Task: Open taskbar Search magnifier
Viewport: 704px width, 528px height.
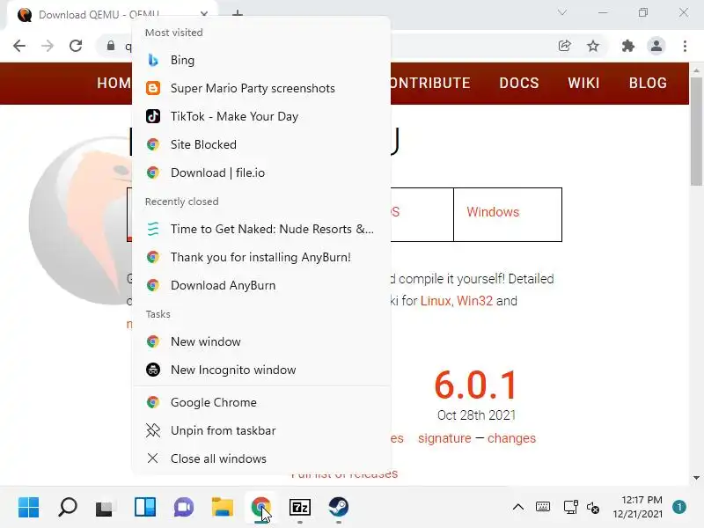Action: [68, 508]
